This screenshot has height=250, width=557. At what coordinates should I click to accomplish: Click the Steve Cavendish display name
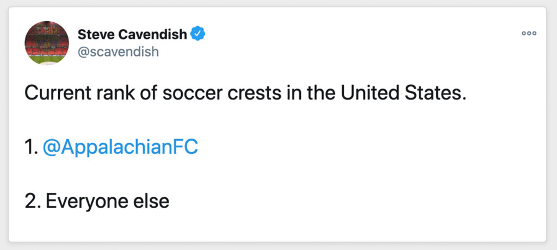132,34
